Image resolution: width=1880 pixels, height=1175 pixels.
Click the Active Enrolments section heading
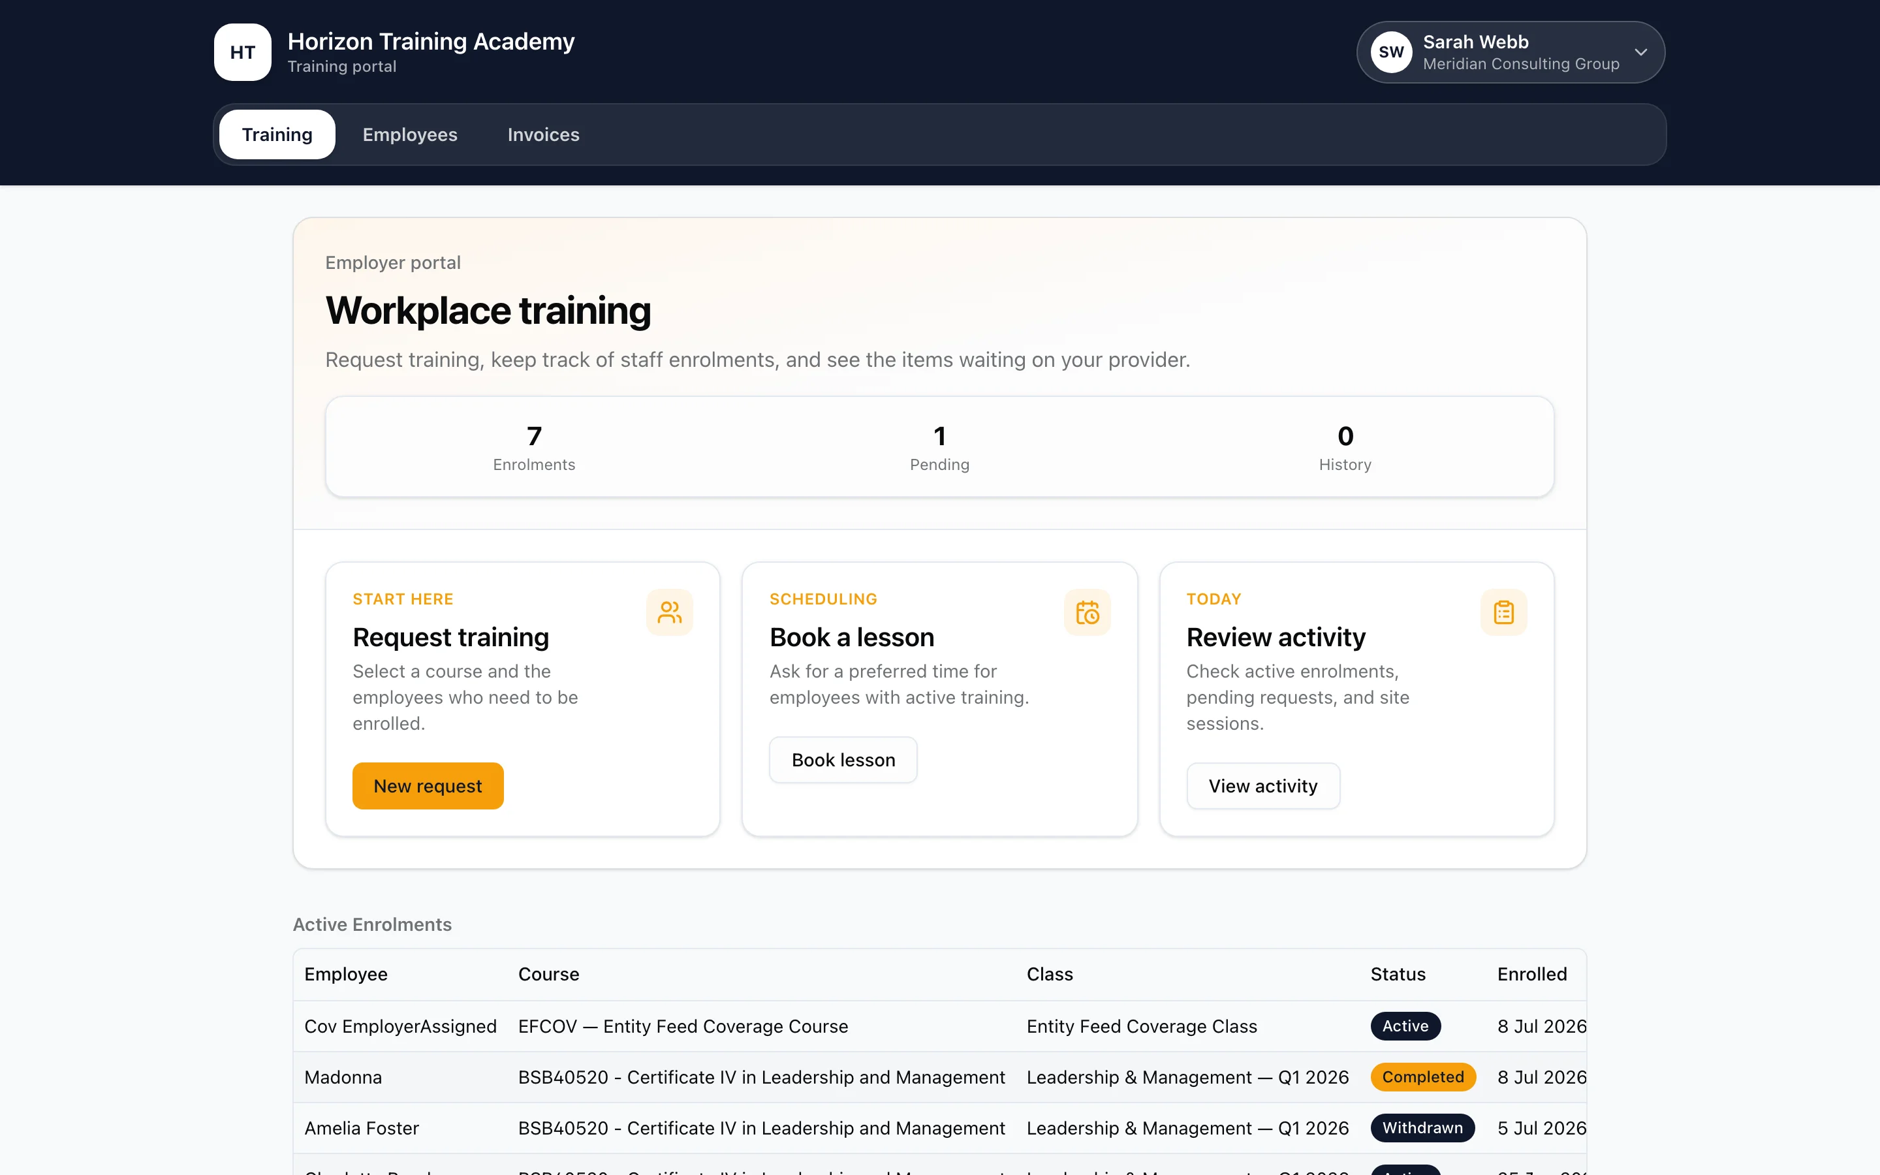[372, 924]
